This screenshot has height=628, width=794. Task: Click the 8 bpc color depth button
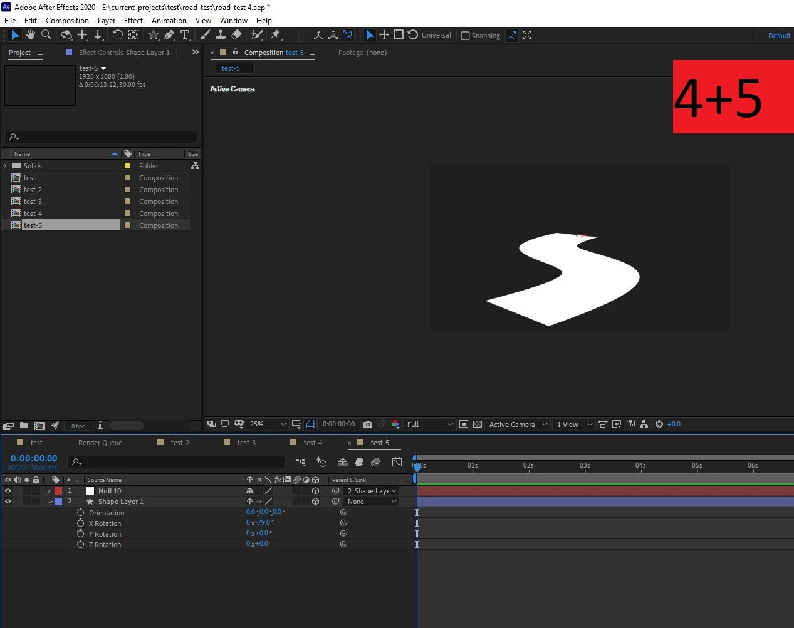pos(78,426)
